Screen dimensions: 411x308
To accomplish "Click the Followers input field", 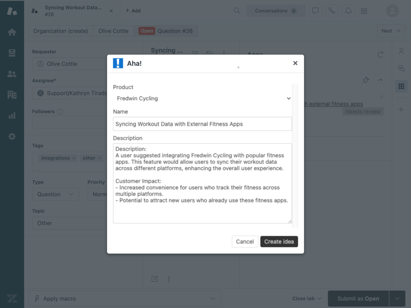I will [69, 122].
